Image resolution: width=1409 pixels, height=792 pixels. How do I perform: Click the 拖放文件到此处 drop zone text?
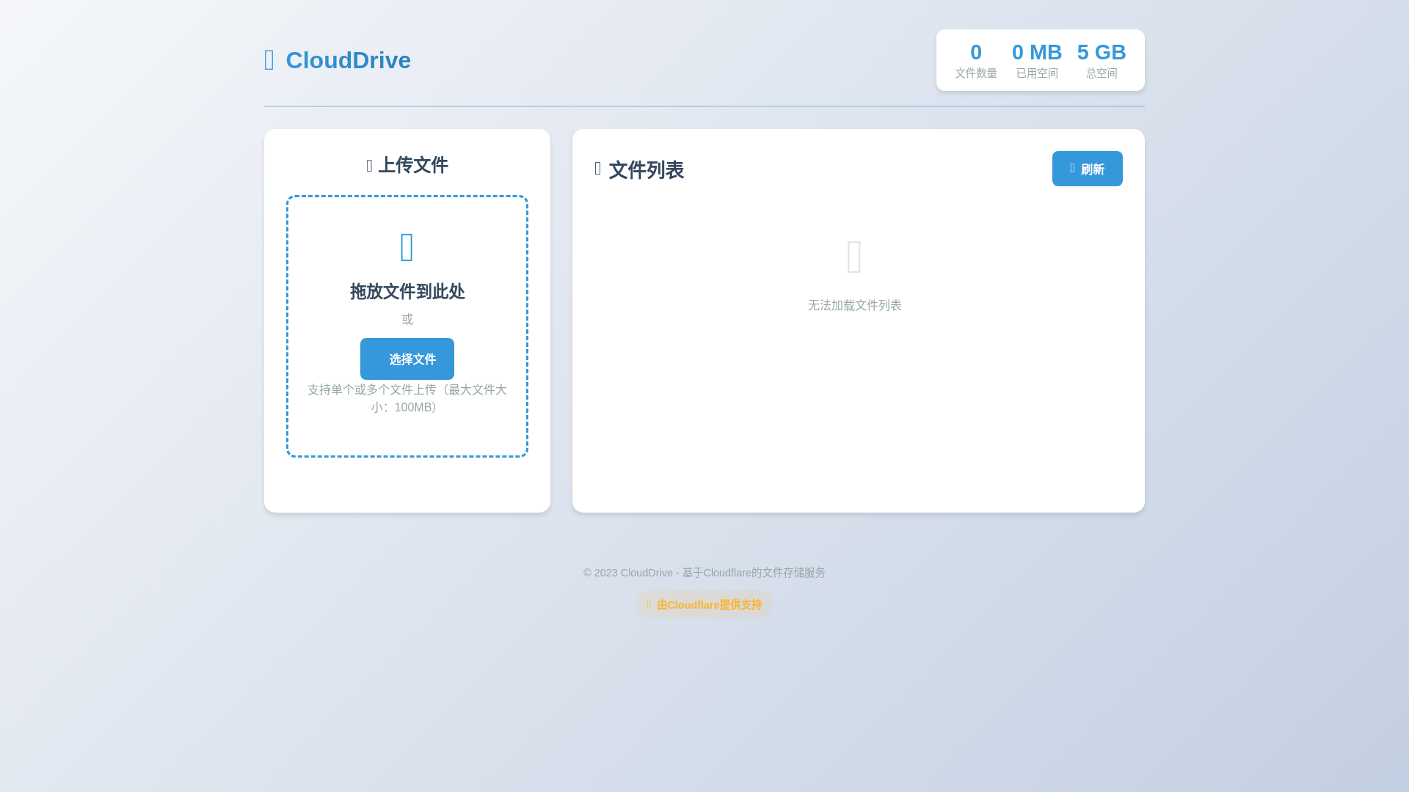[407, 291]
